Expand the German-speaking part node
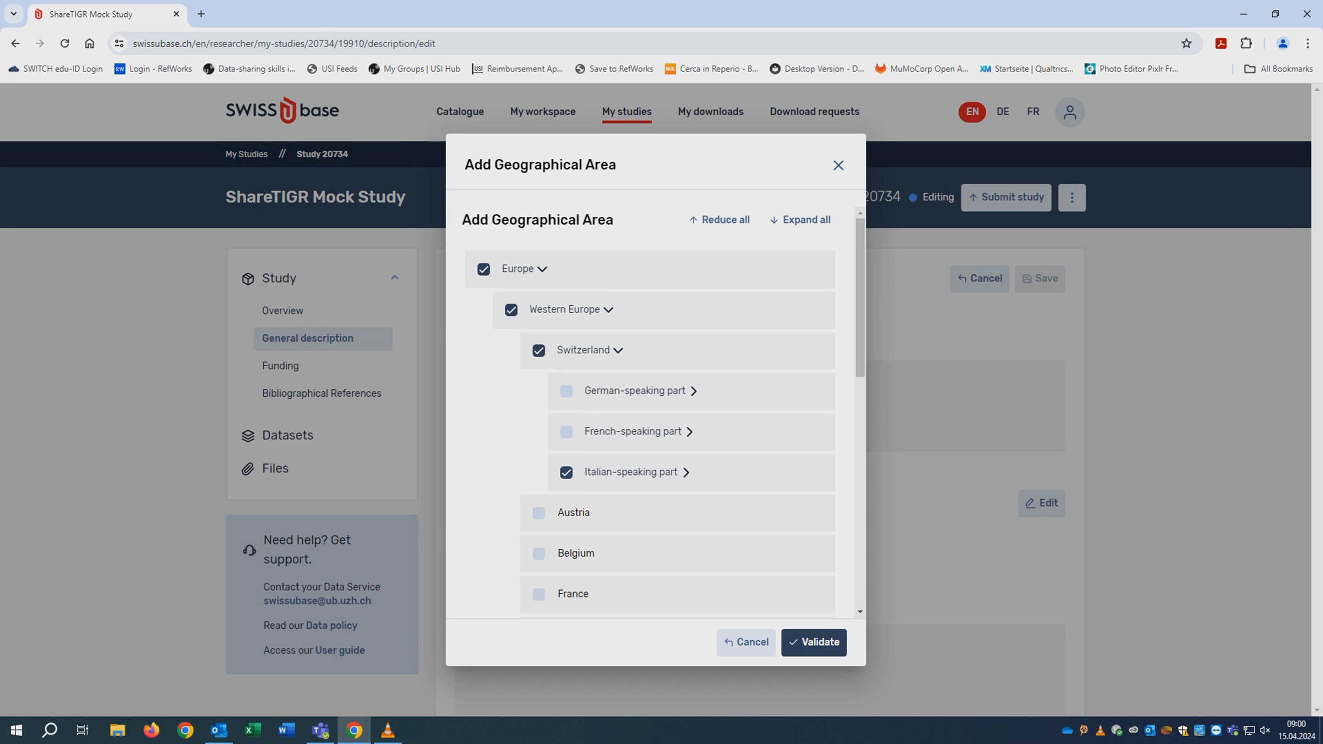 point(694,391)
